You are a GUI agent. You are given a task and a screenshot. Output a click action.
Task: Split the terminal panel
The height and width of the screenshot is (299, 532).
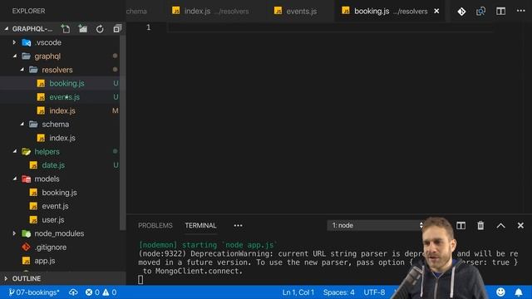pyautogui.click(x=461, y=225)
